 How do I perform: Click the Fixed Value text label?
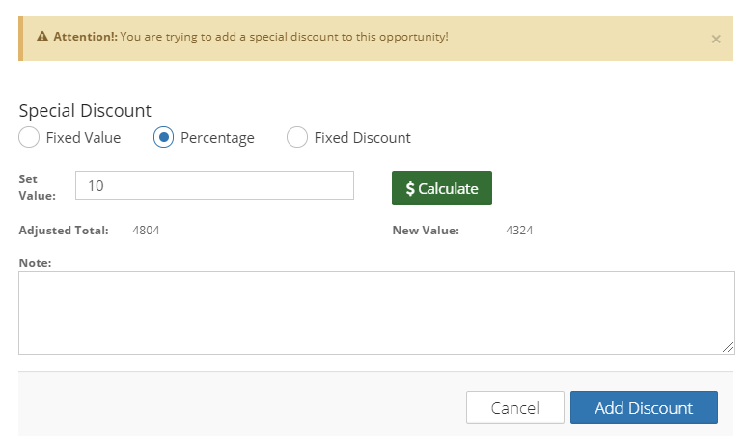pos(83,138)
